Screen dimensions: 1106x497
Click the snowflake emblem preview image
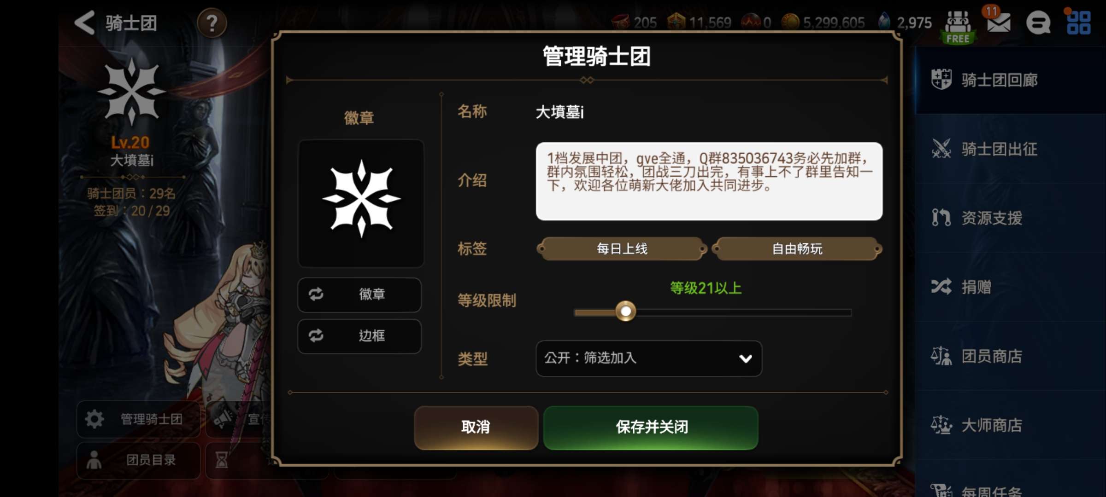(x=361, y=203)
